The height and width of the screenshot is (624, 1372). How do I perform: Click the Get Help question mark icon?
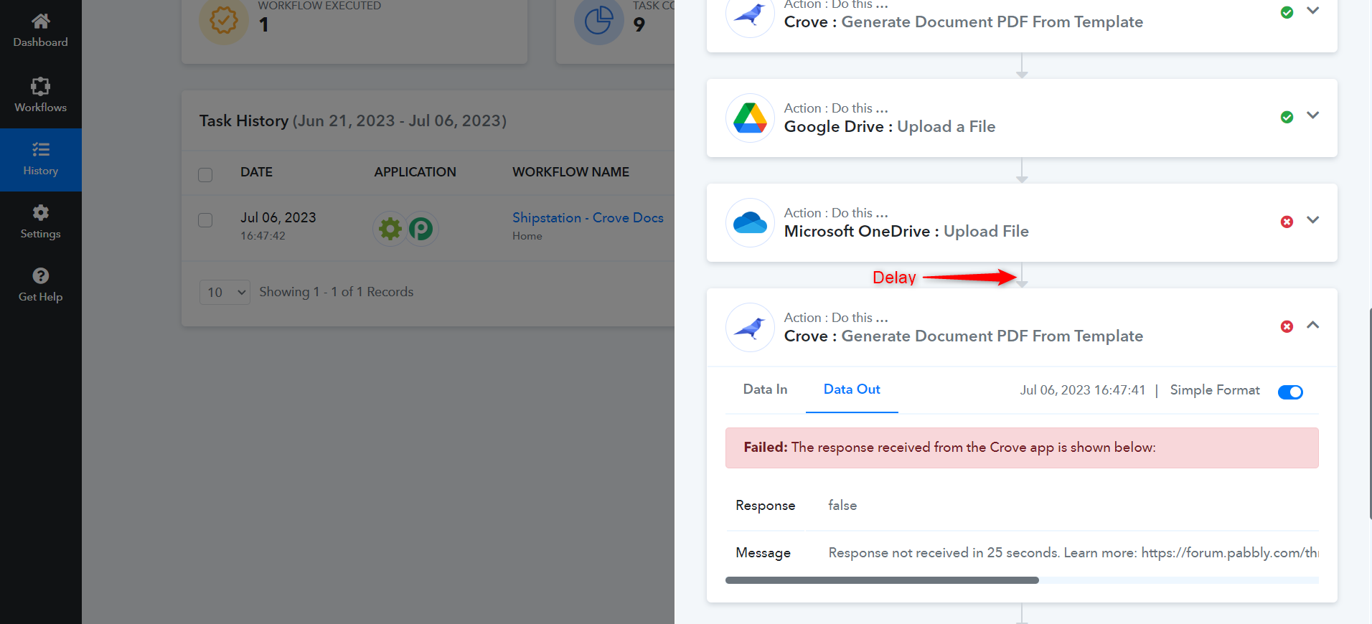41,275
